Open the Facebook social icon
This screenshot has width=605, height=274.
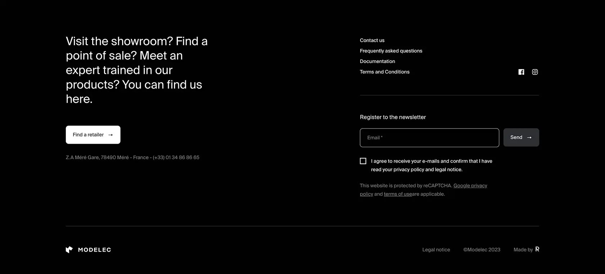(521, 72)
